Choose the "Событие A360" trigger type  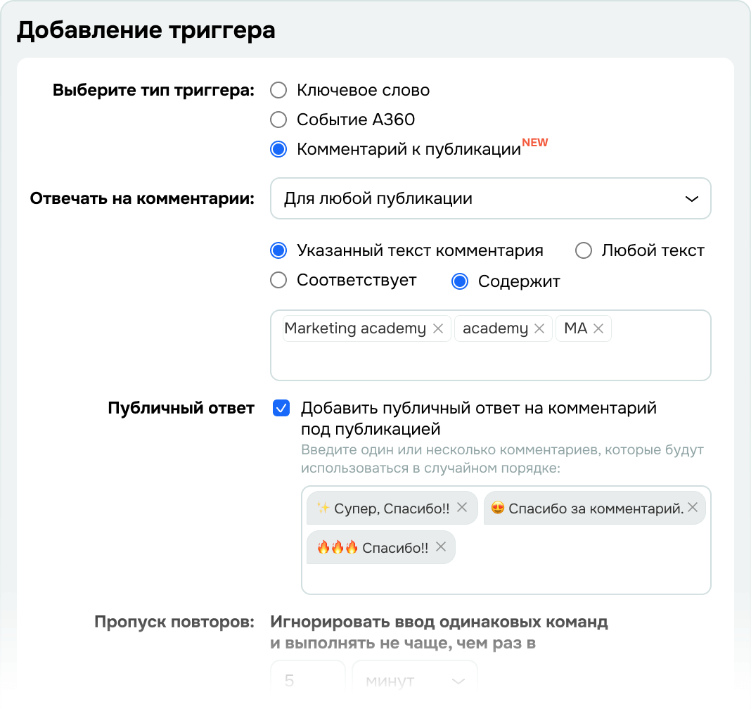click(x=279, y=120)
